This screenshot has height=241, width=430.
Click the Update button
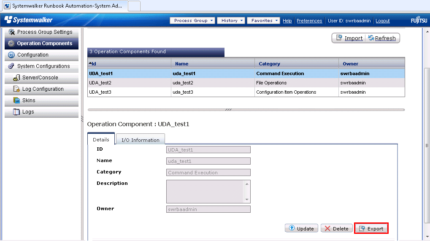pos(301,228)
